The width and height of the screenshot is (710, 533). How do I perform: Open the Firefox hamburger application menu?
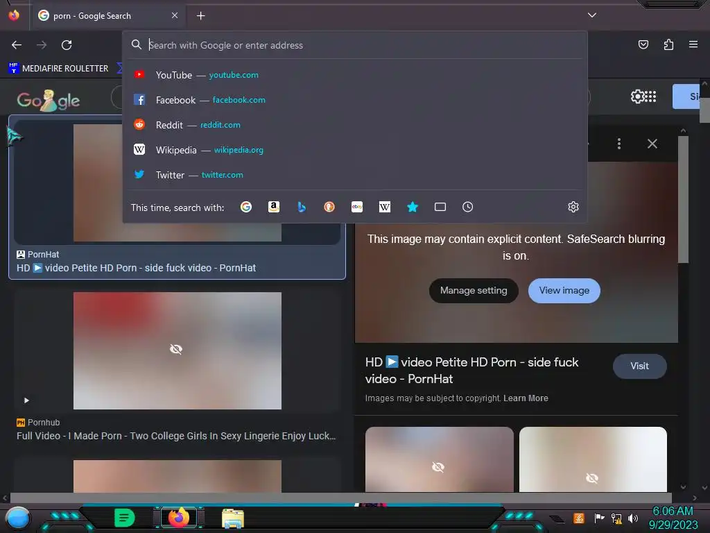tap(693, 44)
